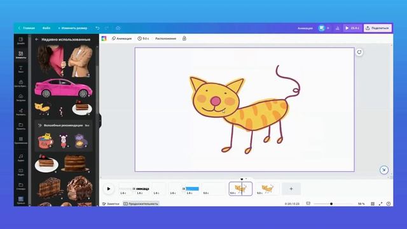This screenshot has width=407, height=229.
Task: Click the plus icon next to the avatar
Action: coord(328,28)
